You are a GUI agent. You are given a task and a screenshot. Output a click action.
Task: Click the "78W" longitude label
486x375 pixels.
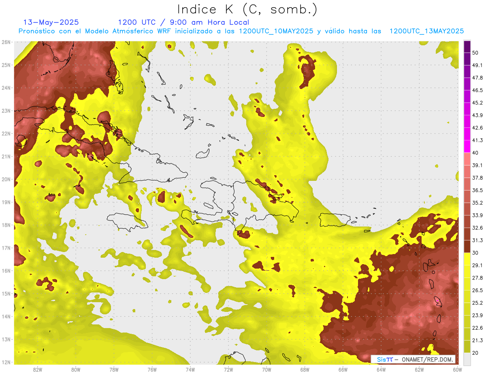(114, 369)
